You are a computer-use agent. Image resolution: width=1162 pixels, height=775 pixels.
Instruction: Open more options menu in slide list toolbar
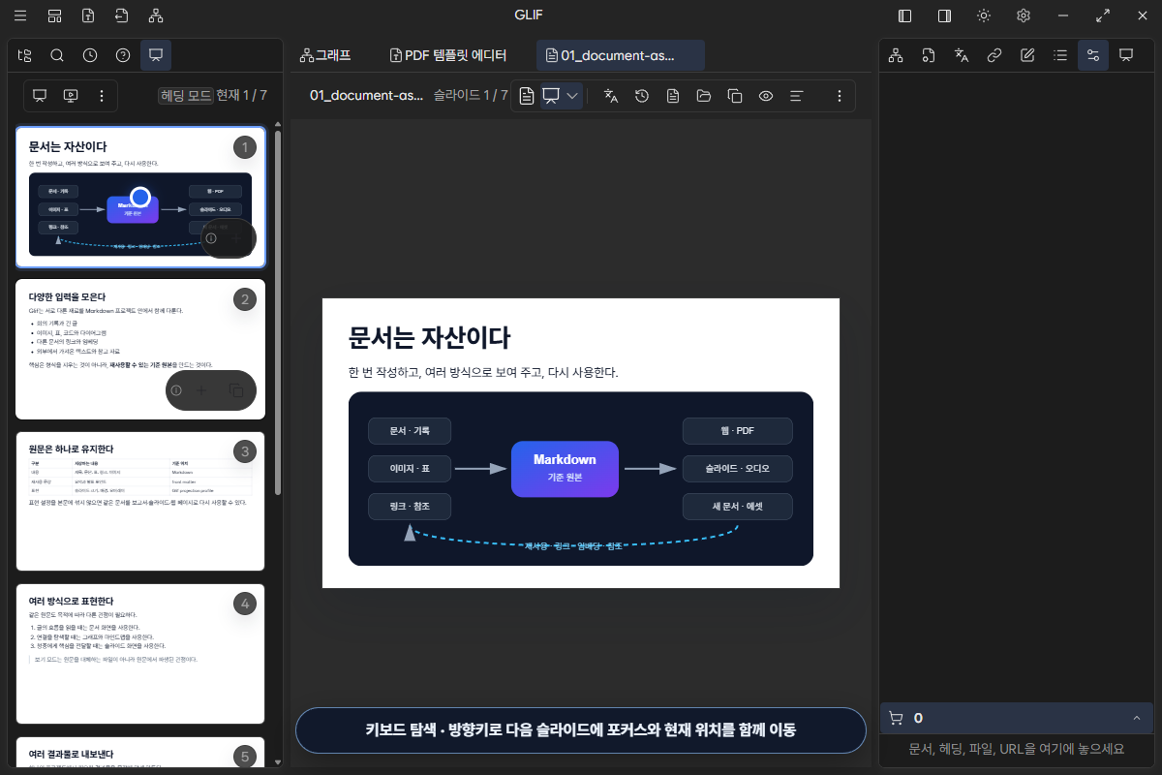[102, 96]
